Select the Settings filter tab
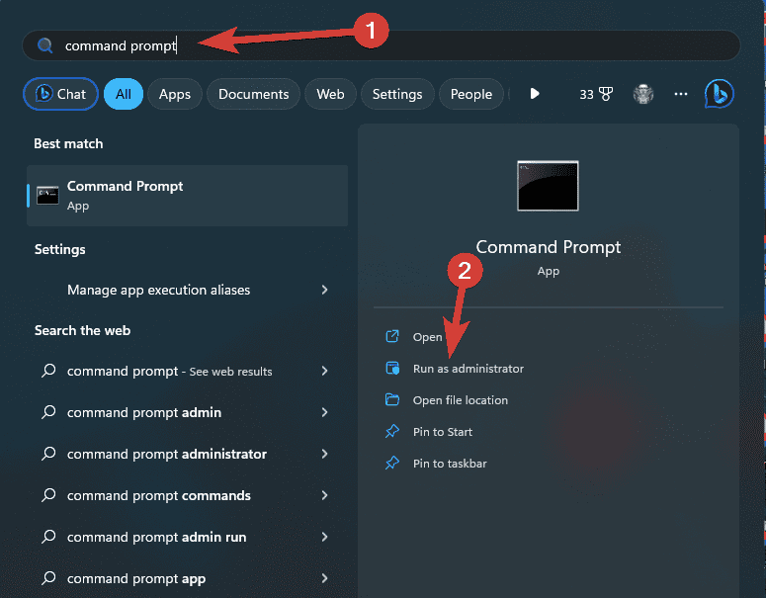The height and width of the screenshot is (598, 766). 397,94
